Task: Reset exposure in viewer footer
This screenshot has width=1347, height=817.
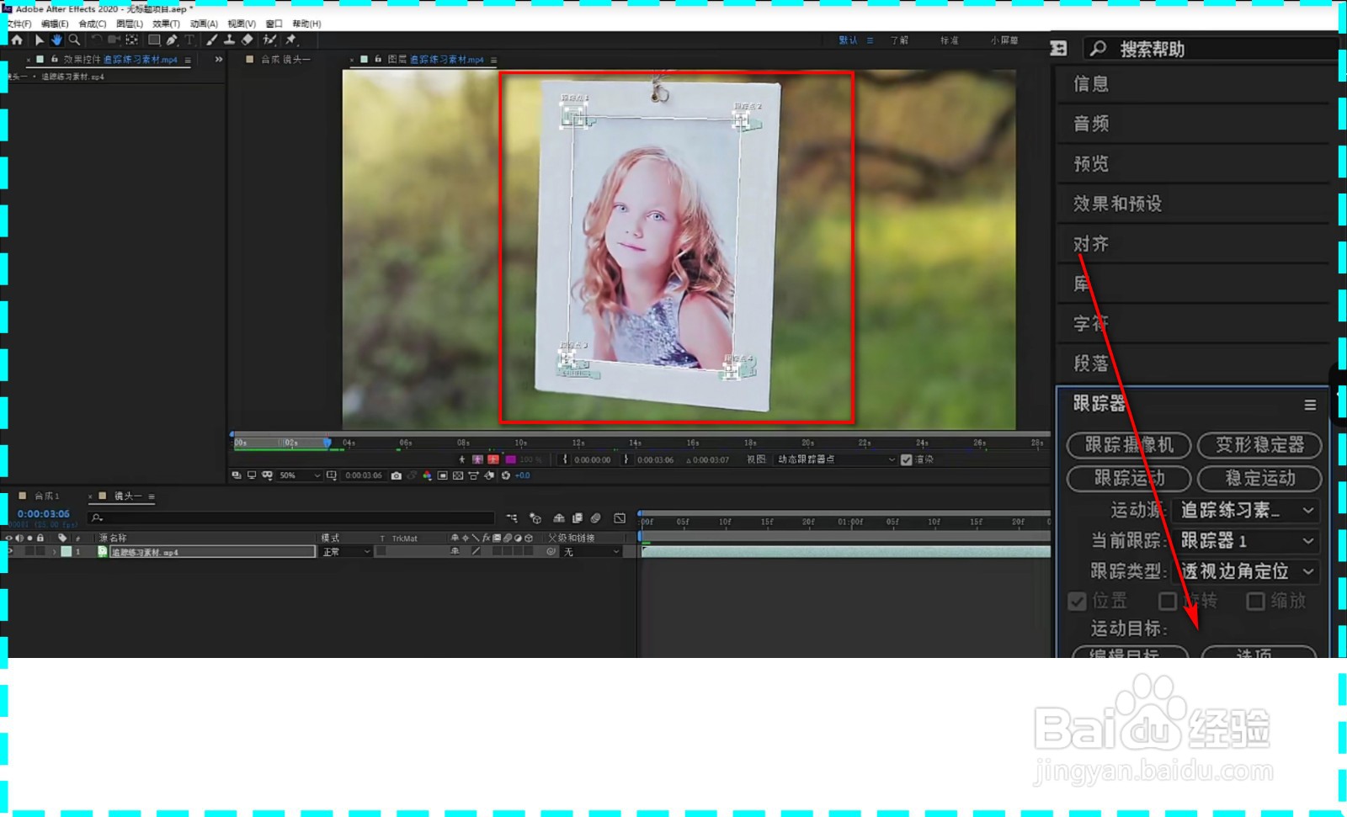Action: tap(506, 475)
